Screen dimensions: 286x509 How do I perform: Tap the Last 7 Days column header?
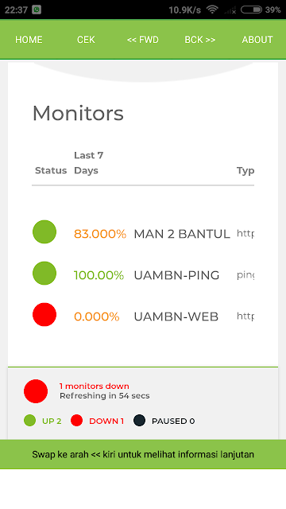(x=88, y=162)
